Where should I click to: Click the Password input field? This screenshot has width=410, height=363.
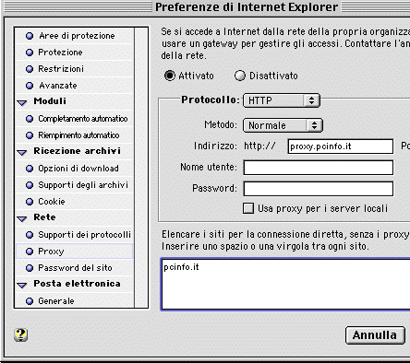(319, 189)
